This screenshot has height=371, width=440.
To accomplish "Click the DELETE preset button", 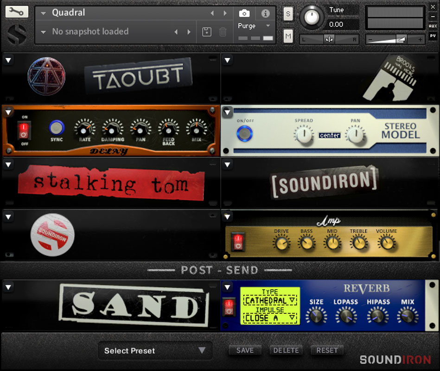I will [x=286, y=350].
